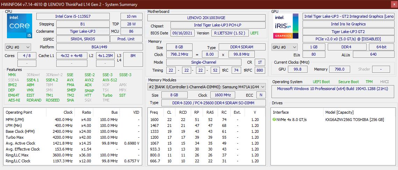This screenshot has height=170, width=398.
Task: Click the Intel Core i5-1135G7 name field
Action: [x=73, y=16]
